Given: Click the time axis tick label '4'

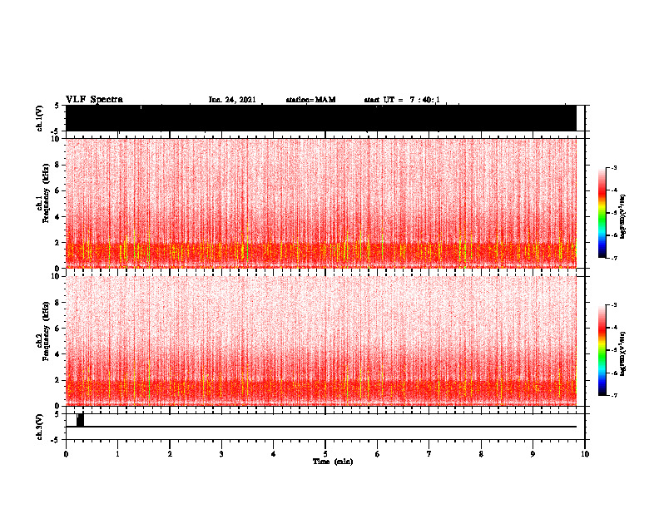Looking at the screenshot, I should (x=273, y=454).
